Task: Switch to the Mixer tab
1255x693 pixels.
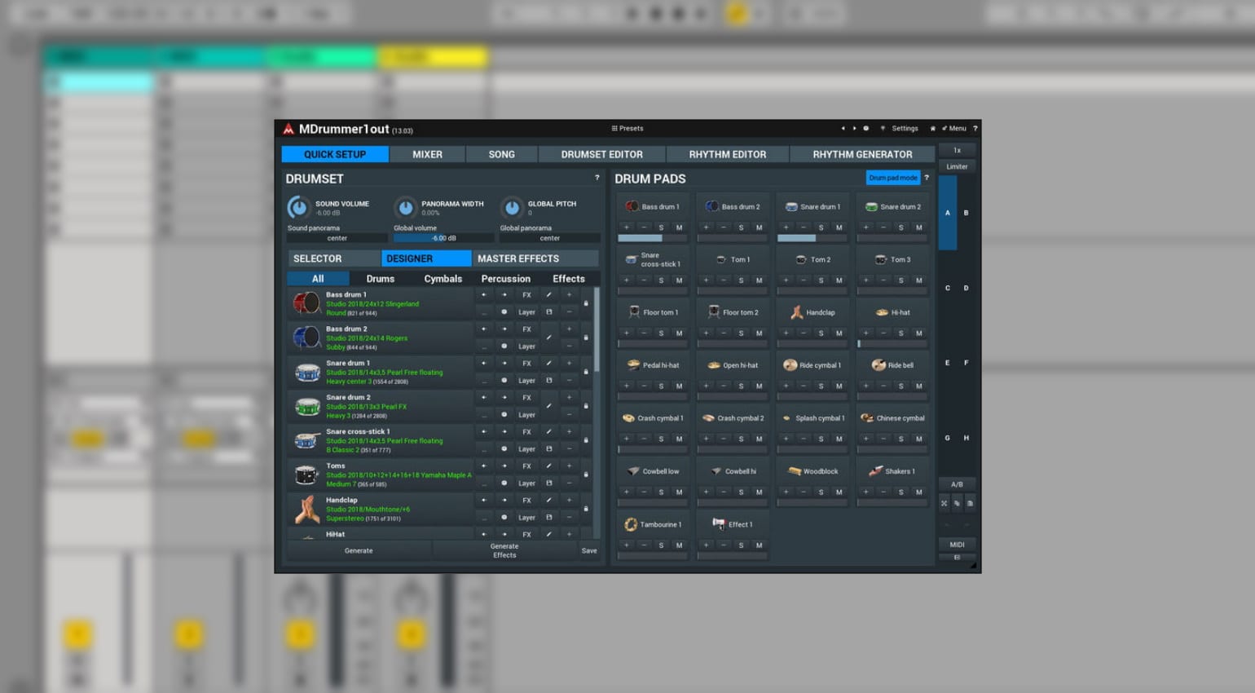Action: coord(427,154)
